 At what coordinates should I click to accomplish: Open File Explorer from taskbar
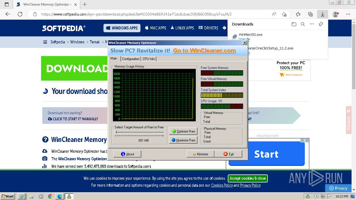(31, 196)
